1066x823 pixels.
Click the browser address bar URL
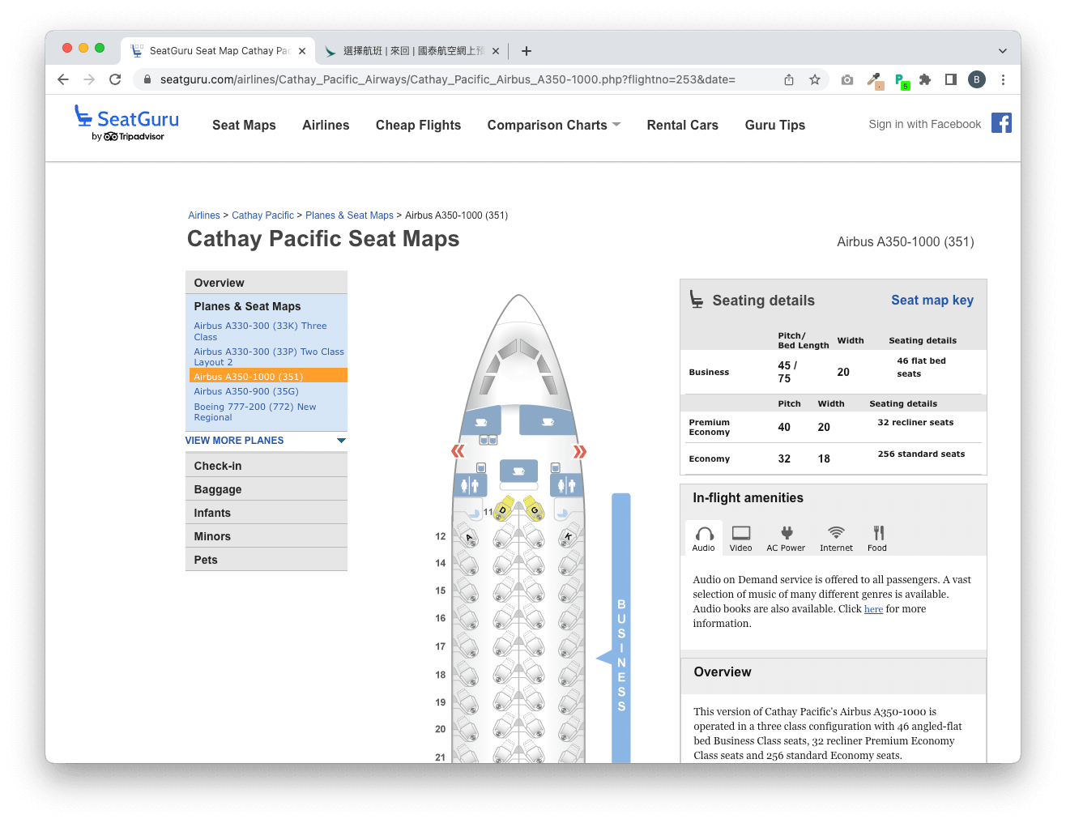[447, 79]
